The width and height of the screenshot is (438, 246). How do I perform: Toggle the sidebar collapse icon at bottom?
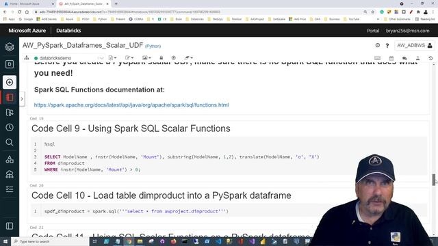click(x=10, y=226)
